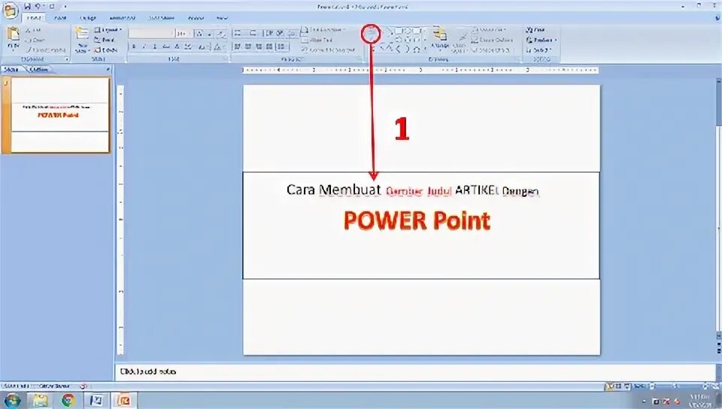The image size is (722, 409).
Task: Switch to the Insert ribbon tab
Action: point(60,18)
